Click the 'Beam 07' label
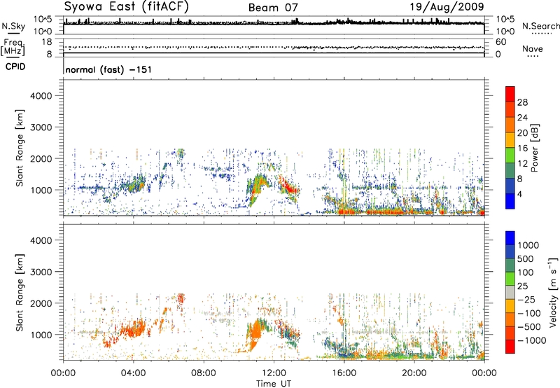This screenshot has width=560, height=388. [x=273, y=8]
